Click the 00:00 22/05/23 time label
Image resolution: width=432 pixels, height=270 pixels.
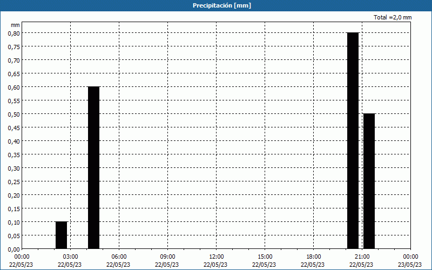(21, 261)
